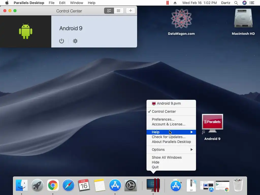Open minimized App Store window thumbnail in Dock
The image size is (260, 195).
[207, 186]
